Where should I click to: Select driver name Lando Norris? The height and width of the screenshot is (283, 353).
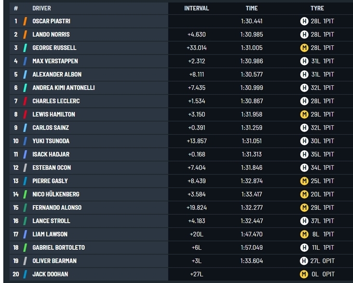51,35
